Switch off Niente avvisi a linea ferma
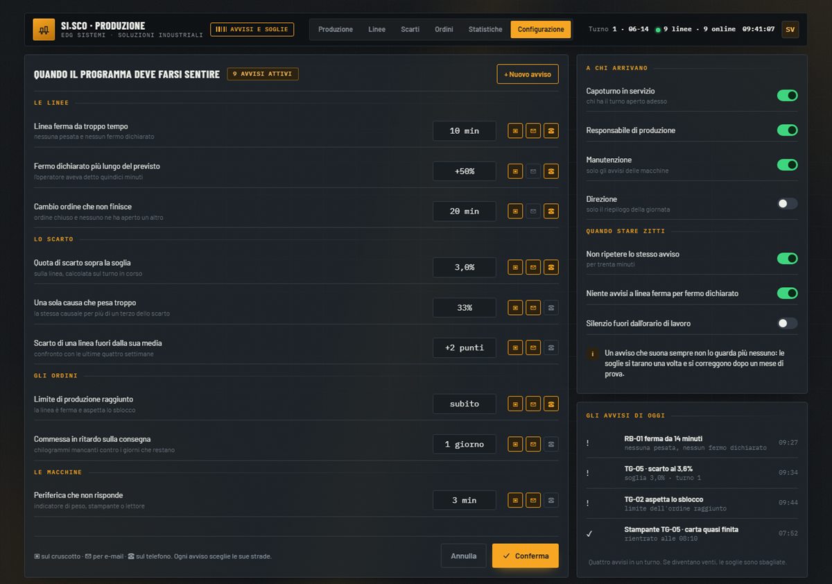This screenshot has width=832, height=584. coord(787,293)
